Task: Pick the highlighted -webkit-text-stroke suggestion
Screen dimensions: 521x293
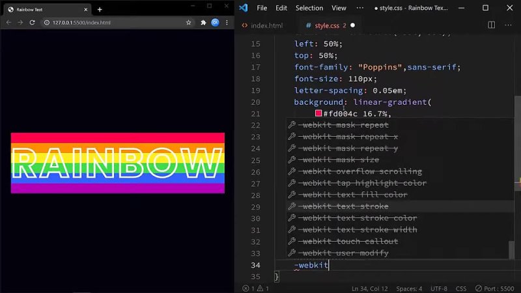Action: click(400, 206)
